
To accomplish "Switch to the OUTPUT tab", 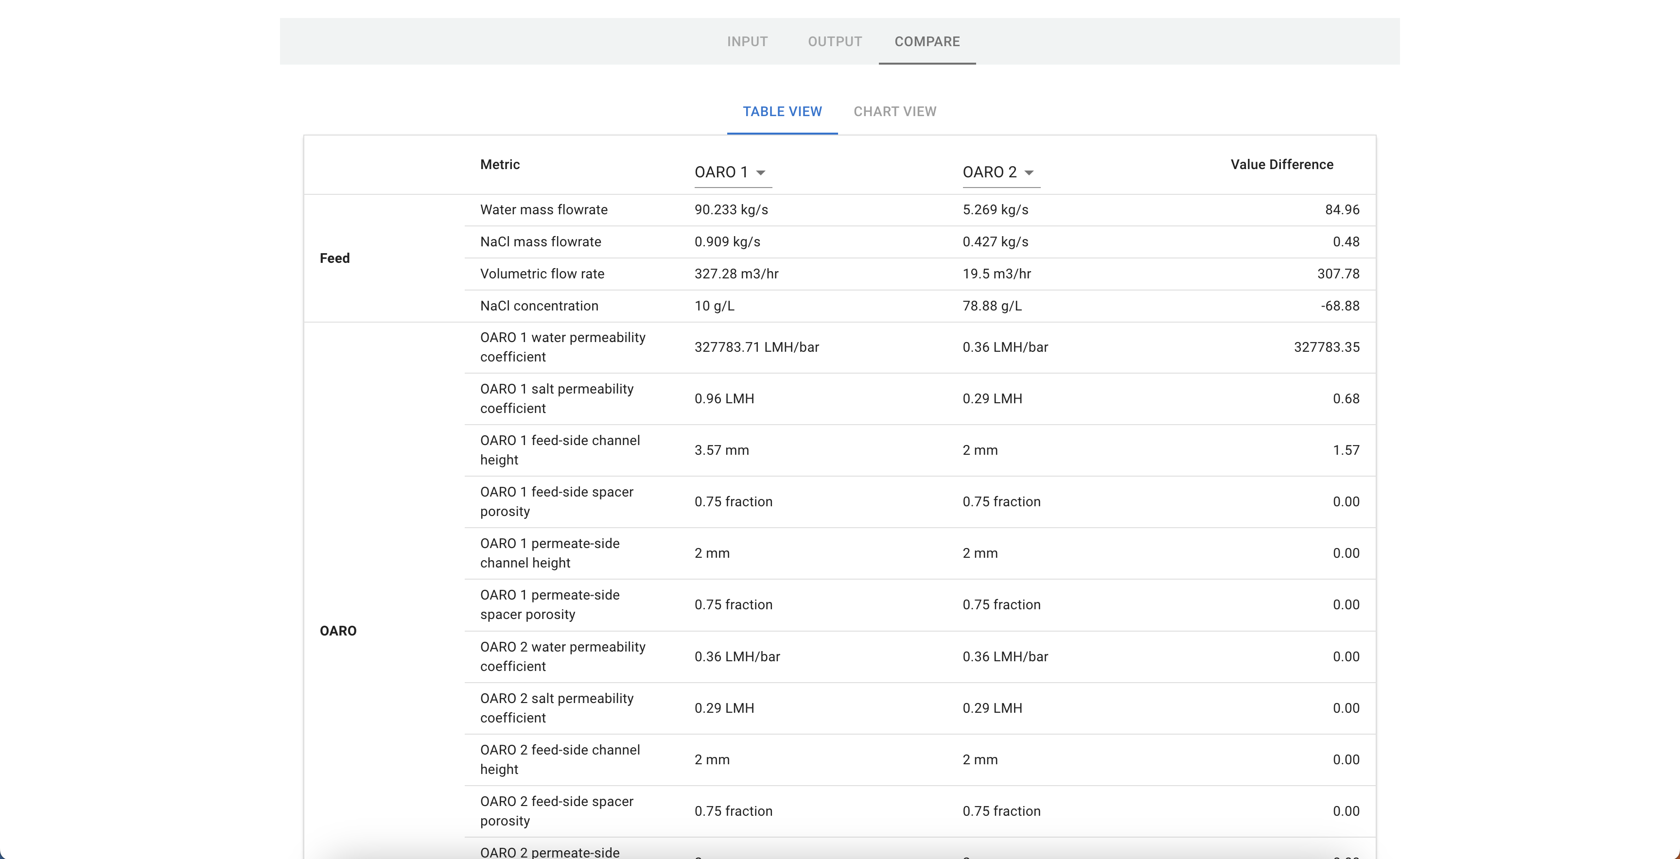I will [835, 42].
